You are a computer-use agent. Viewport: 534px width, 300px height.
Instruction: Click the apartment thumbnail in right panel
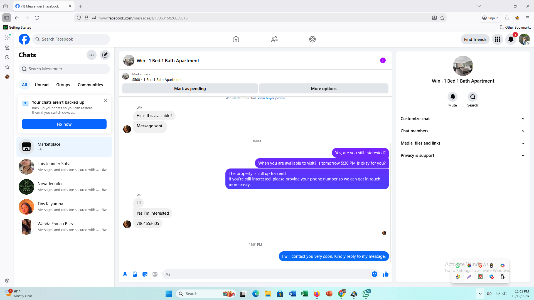point(463,66)
